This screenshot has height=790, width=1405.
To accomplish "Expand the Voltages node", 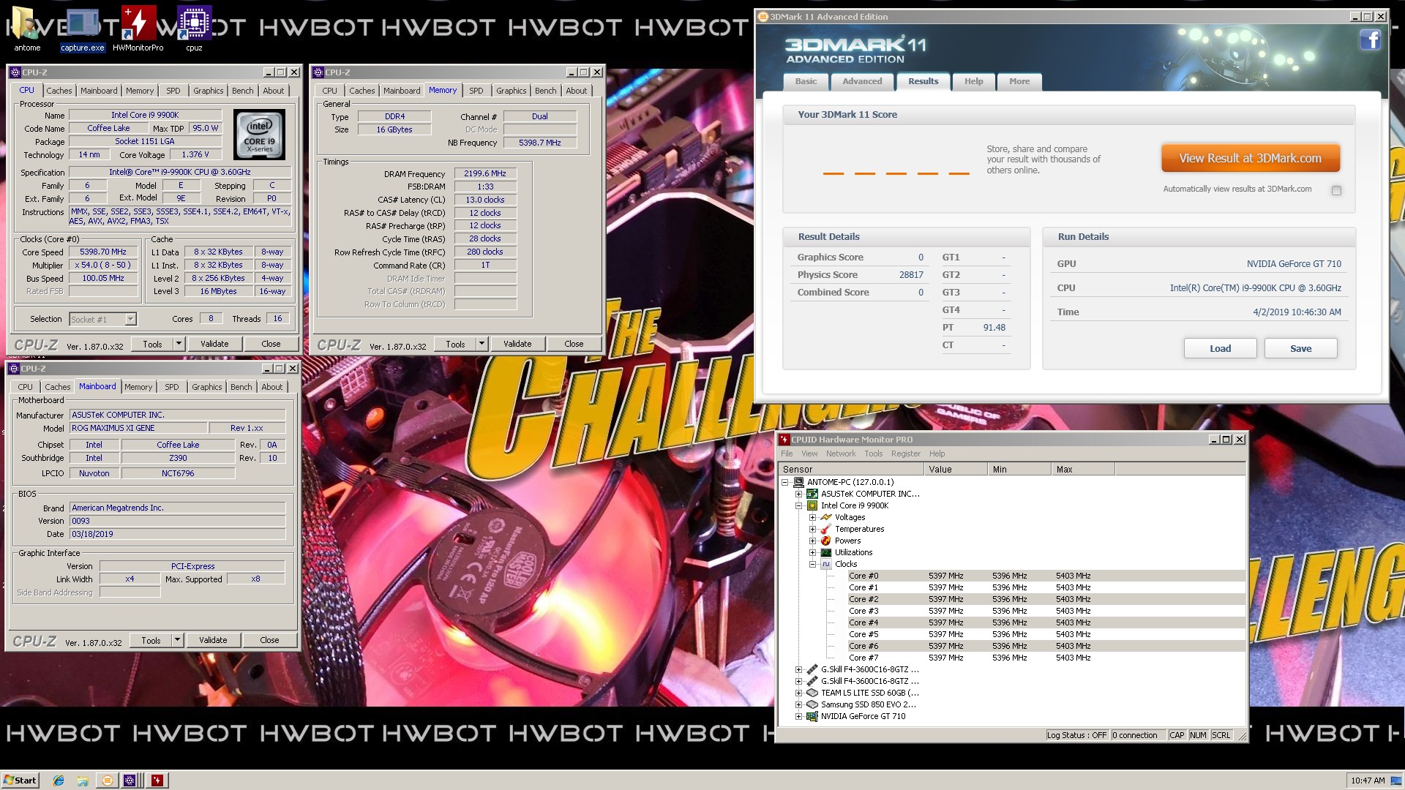I will tap(812, 517).
